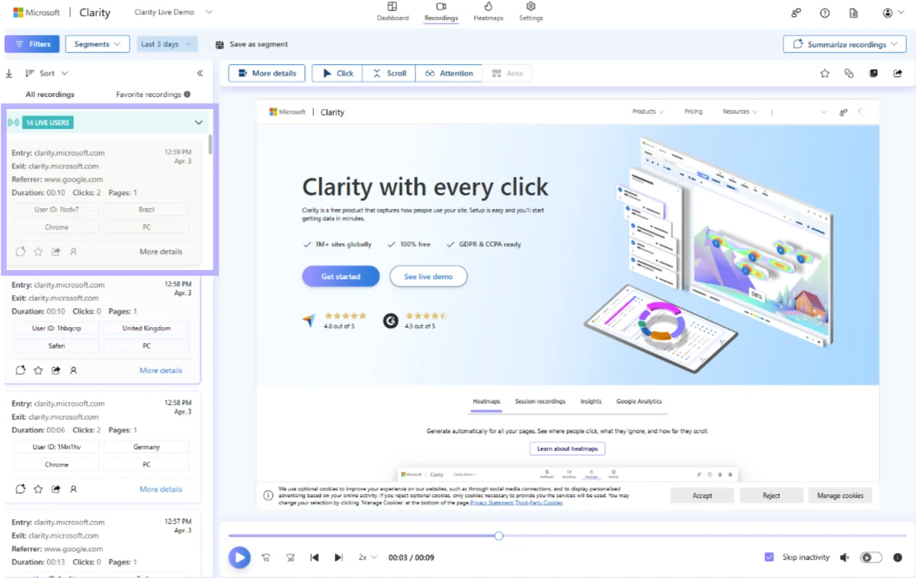Click the Filters button
This screenshot has height=578, width=916.
click(32, 44)
